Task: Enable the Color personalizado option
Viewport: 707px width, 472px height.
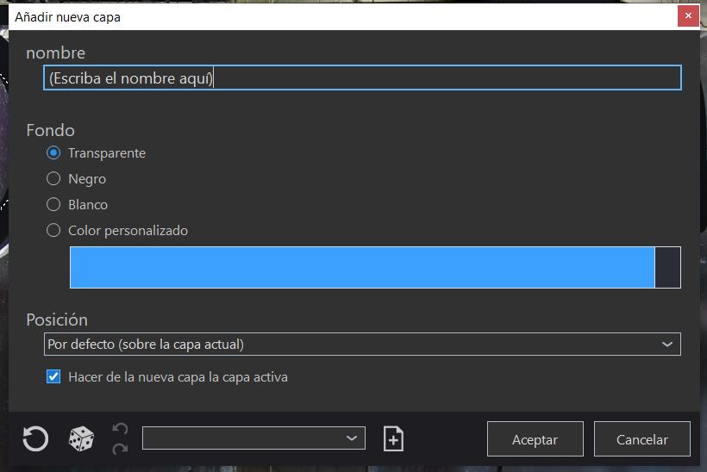Action: tap(53, 231)
